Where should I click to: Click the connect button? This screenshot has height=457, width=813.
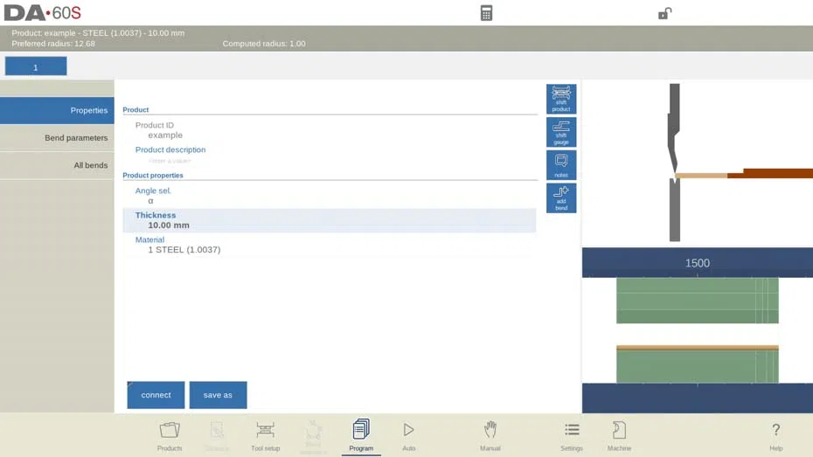[x=156, y=395]
